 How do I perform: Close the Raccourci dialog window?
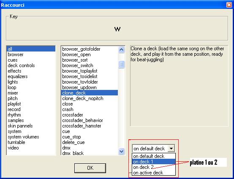pyautogui.click(x=229, y=5)
